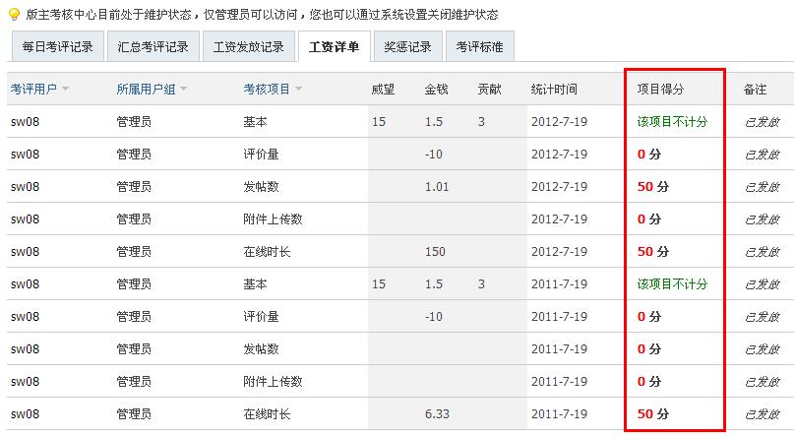Click the 统计时间 column header
Image resolution: width=795 pixels, height=436 pixels.
tap(554, 90)
